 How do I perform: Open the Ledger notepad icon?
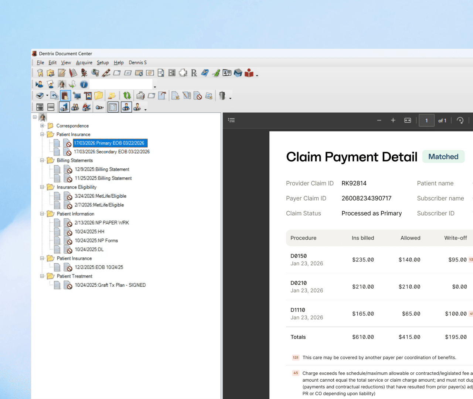pos(62,73)
